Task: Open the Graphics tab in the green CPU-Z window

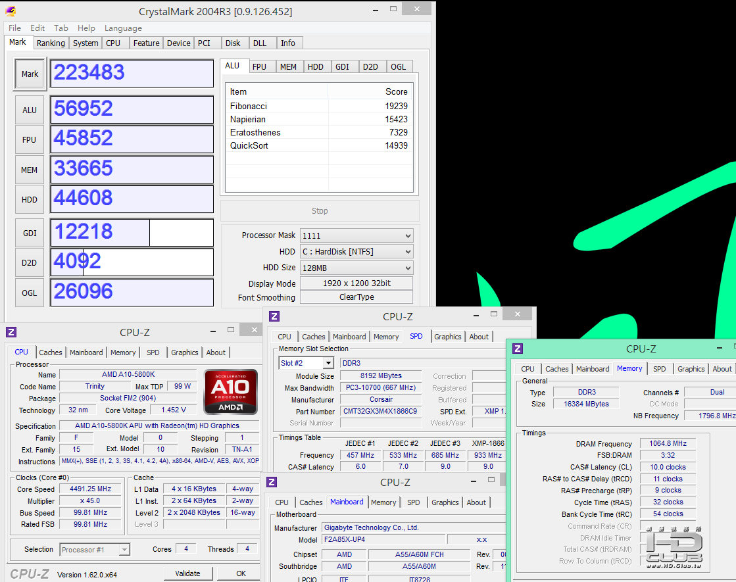Action: pyautogui.click(x=691, y=369)
